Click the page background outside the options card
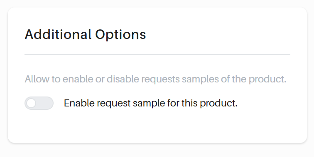Viewport: 314px width, 157px height. tap(157, 151)
